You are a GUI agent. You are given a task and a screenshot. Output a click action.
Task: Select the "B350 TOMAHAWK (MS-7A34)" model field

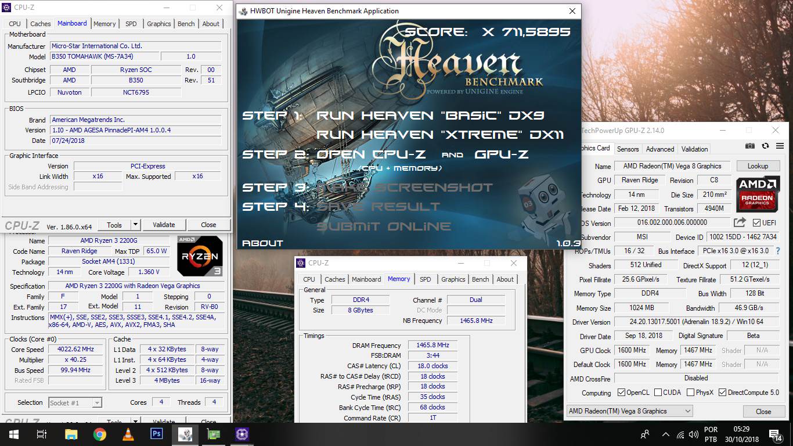tap(104, 57)
